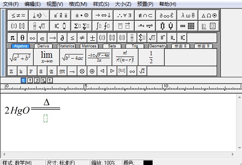Insert the partial derivative symbol

pyautogui.click(x=62, y=38)
